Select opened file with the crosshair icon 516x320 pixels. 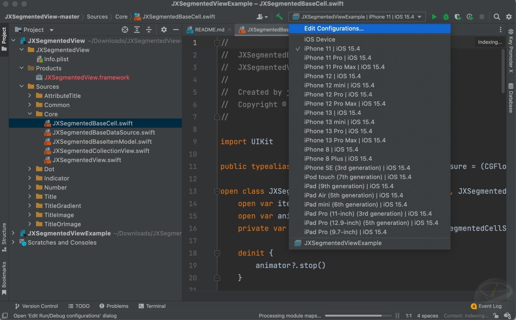coord(125,29)
